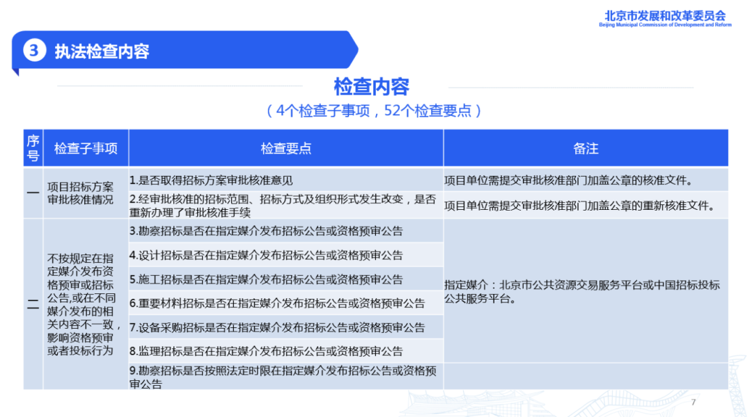Select the 检查要点 column header
The width and height of the screenshot is (752, 417).
click(285, 148)
